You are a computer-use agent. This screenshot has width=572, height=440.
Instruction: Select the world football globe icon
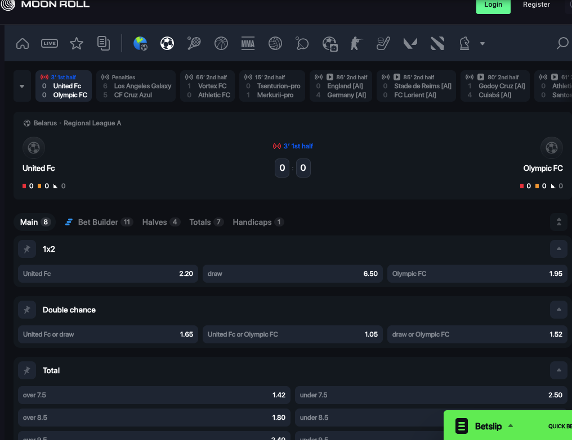pos(140,43)
